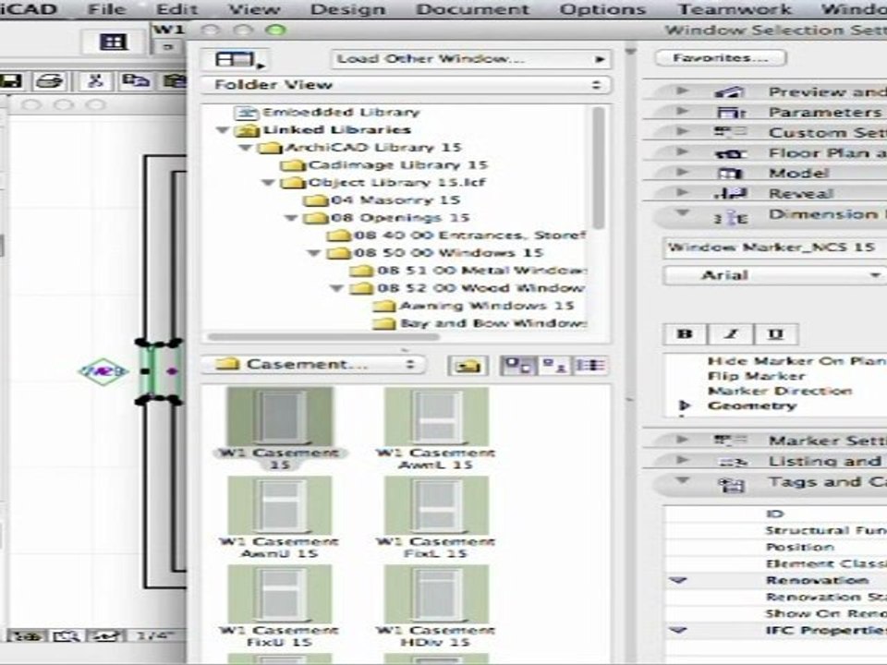Click the Window Marker_NCS 15 field

click(775, 248)
